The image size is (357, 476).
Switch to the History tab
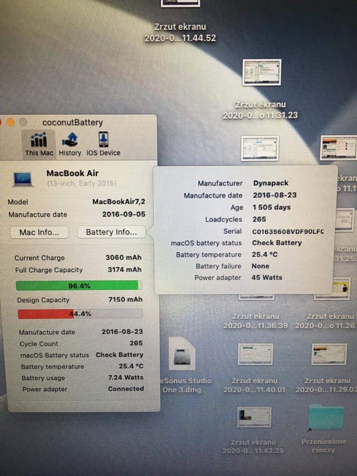click(x=70, y=144)
